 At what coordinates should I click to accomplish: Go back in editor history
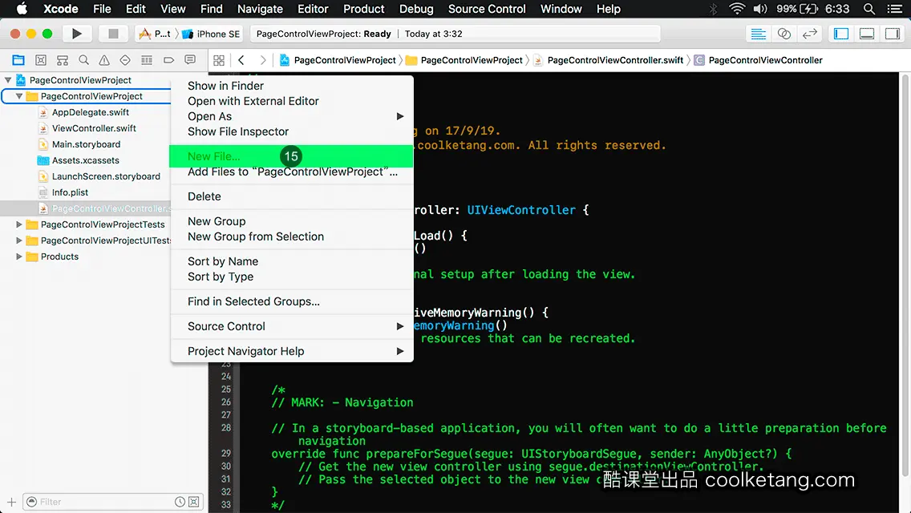(241, 60)
